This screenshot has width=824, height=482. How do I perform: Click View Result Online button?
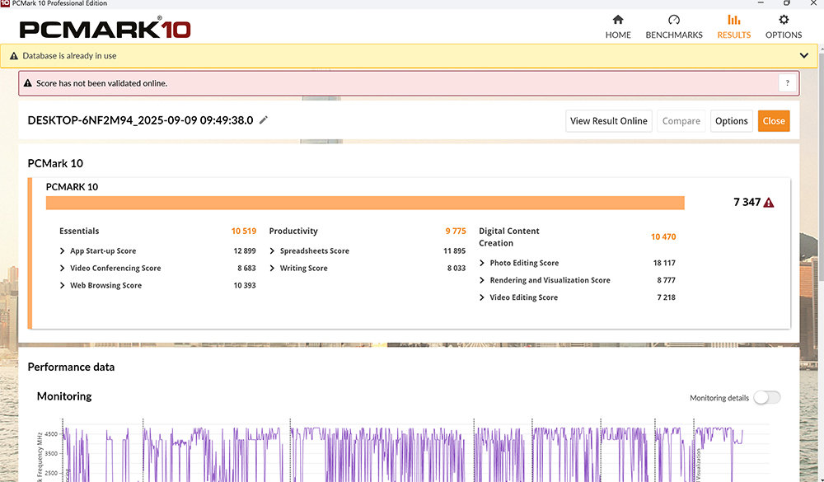609,121
